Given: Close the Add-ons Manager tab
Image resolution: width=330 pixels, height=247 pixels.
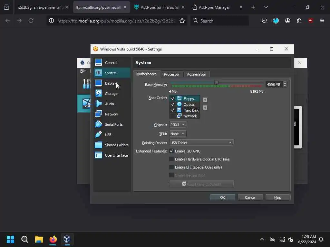Looking at the screenshot, I should pos(241,7).
